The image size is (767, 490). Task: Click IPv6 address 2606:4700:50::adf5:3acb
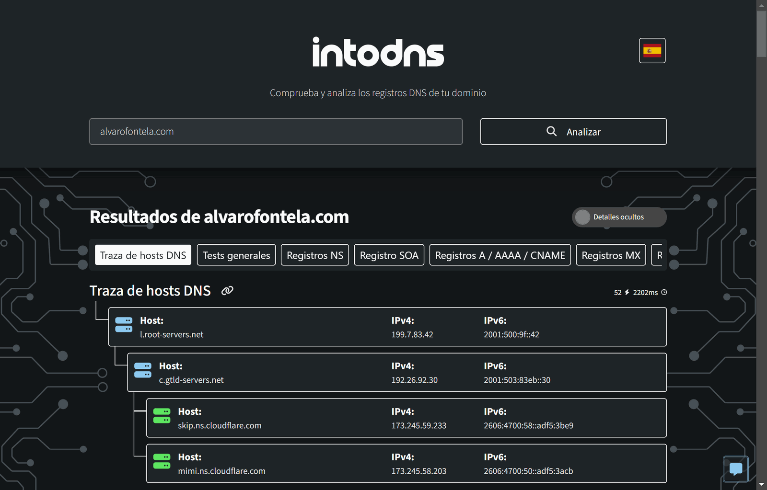(528, 471)
